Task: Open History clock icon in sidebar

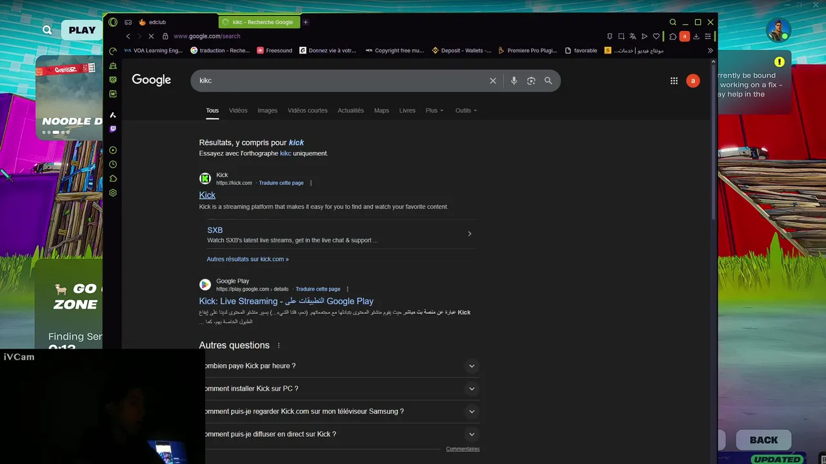Action: click(x=113, y=164)
